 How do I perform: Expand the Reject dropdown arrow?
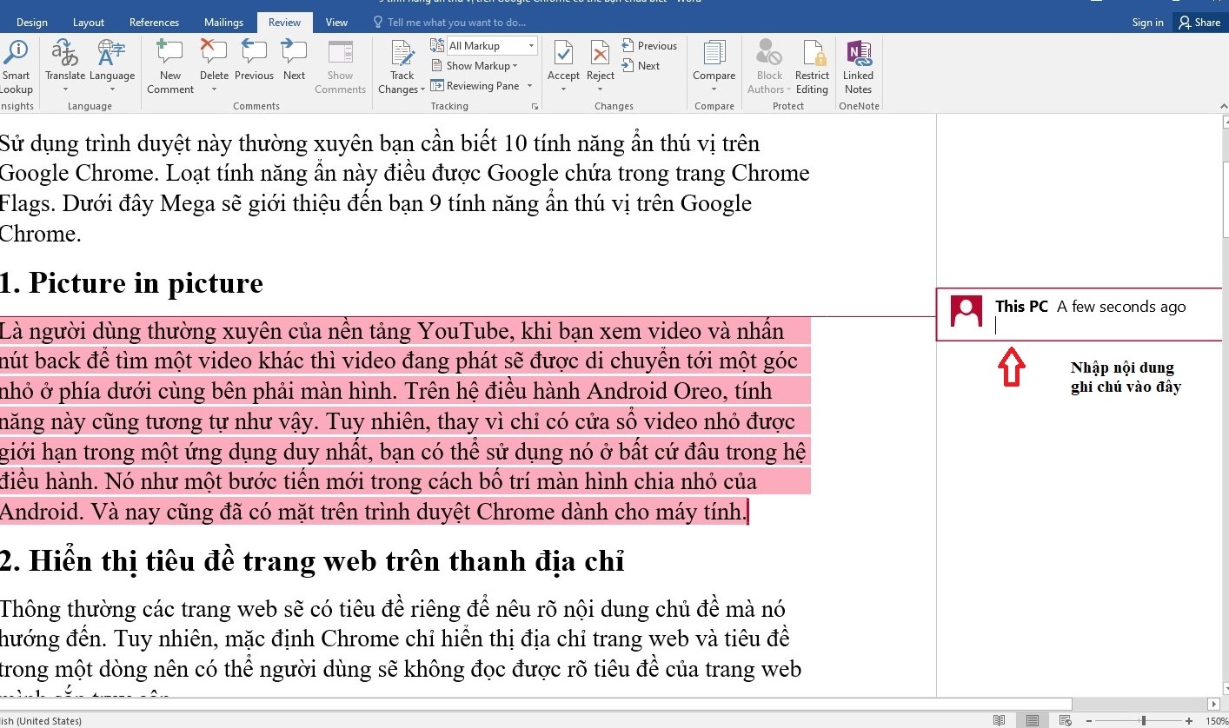point(601,89)
